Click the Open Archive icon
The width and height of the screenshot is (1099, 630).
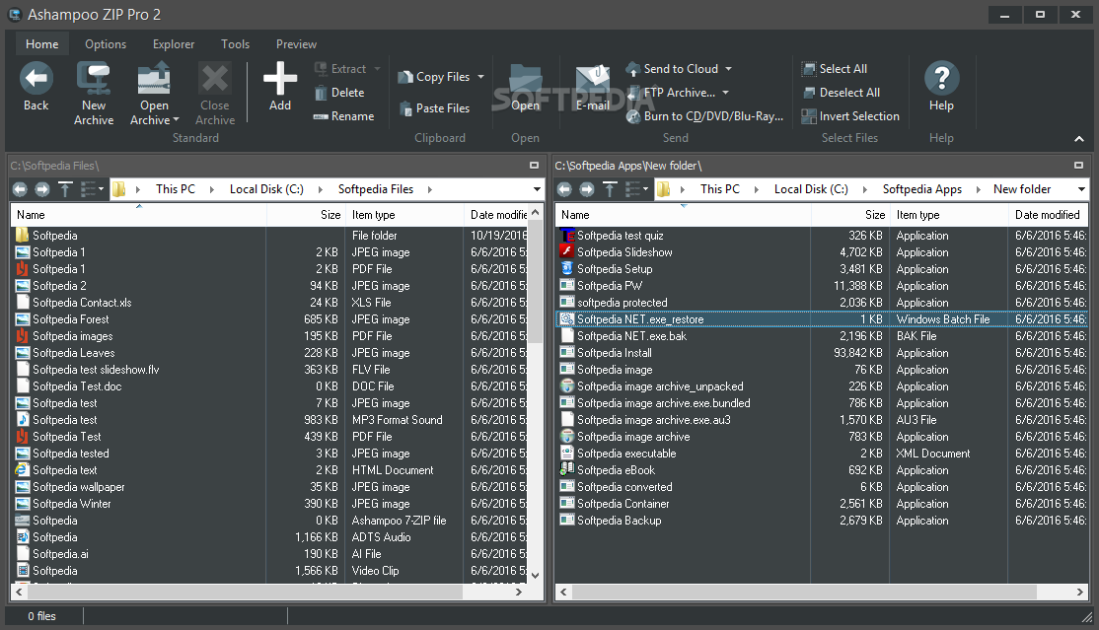(x=154, y=78)
